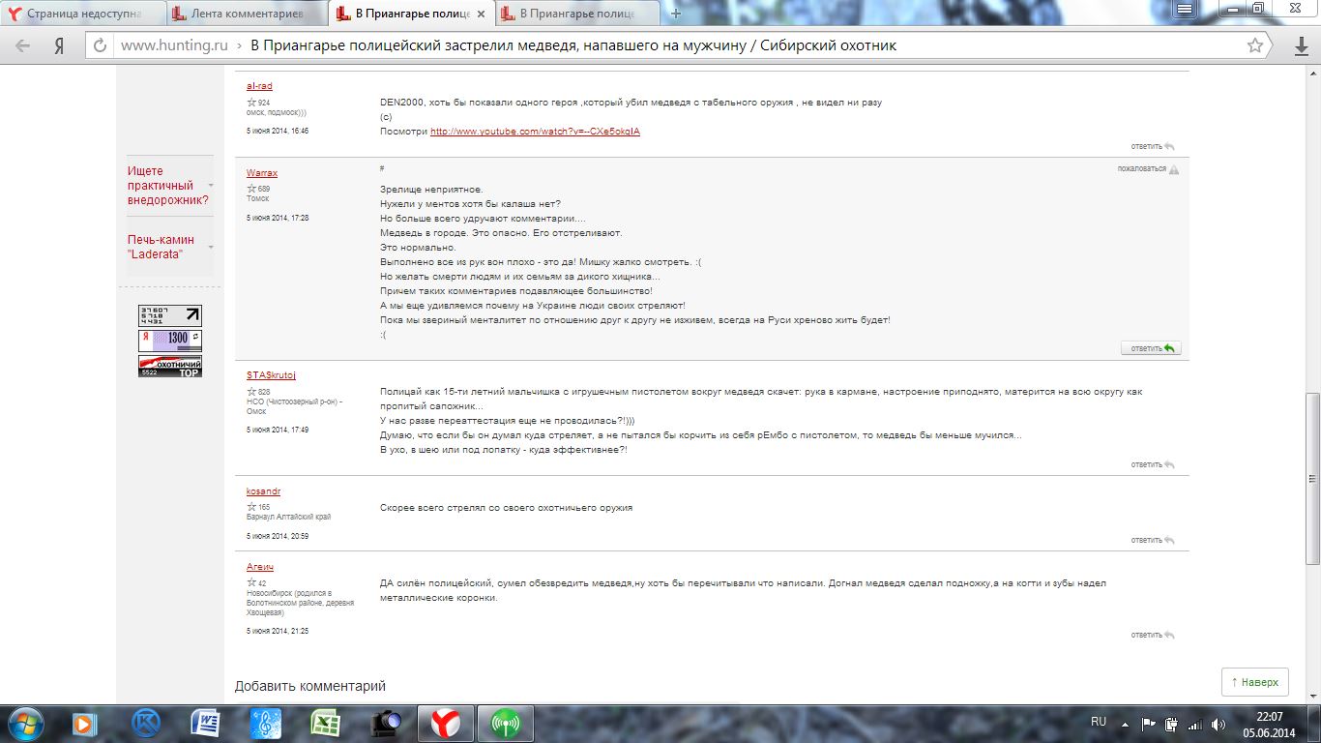
Task: Click the Yandex 'Я' home button
Action: (59, 45)
